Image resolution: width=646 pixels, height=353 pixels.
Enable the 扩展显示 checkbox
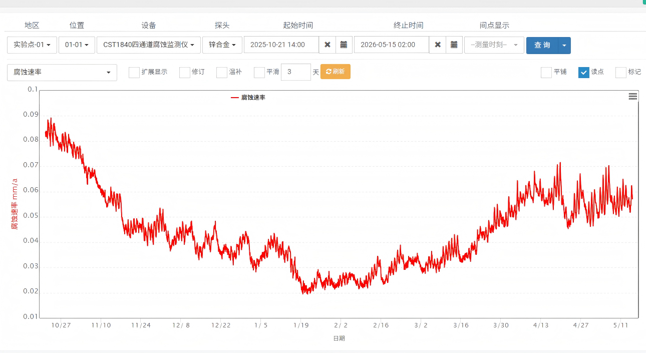coord(134,72)
